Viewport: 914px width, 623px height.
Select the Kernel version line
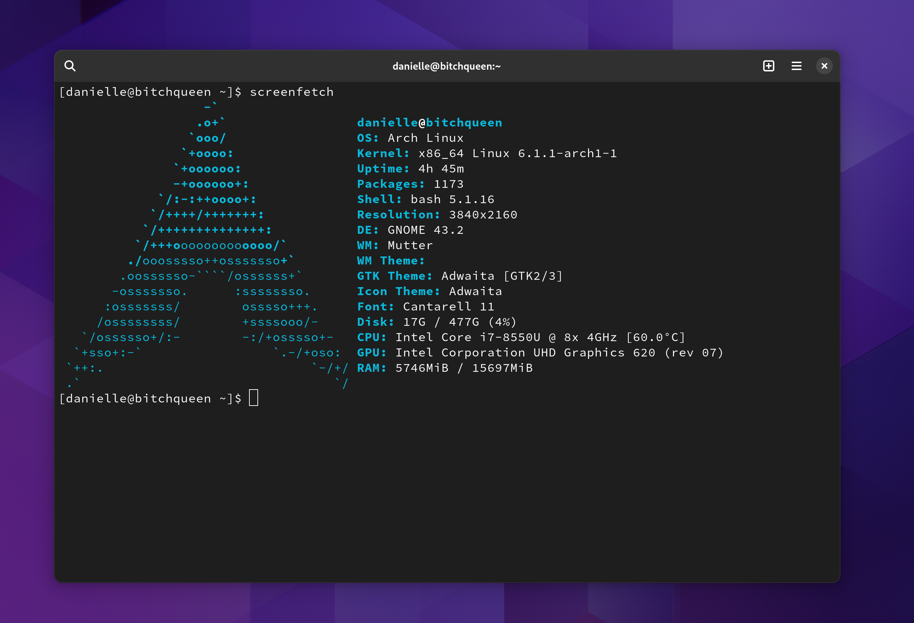pyautogui.click(x=487, y=153)
